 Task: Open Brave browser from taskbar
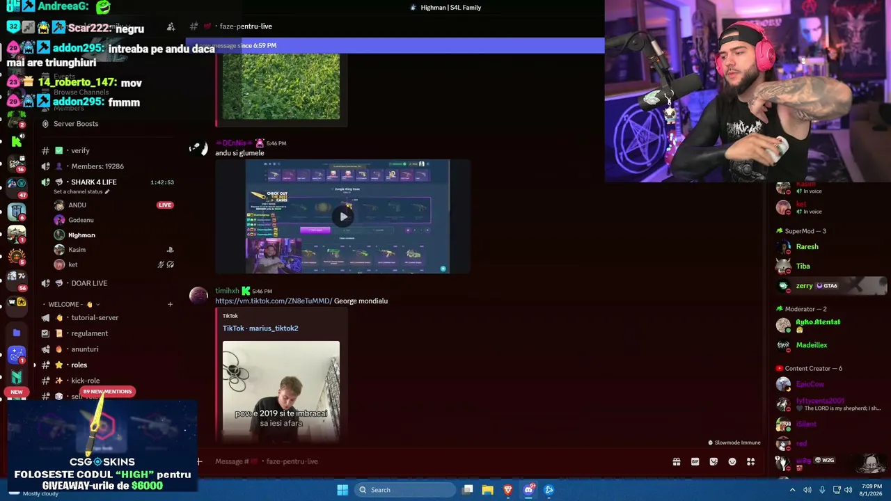coord(508,490)
